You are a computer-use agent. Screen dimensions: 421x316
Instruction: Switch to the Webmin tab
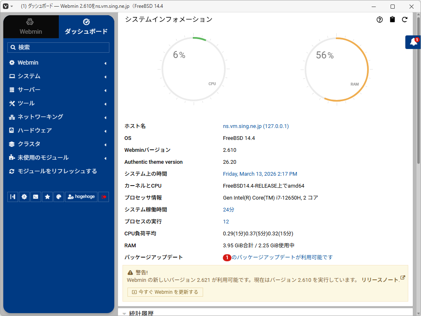31,27
